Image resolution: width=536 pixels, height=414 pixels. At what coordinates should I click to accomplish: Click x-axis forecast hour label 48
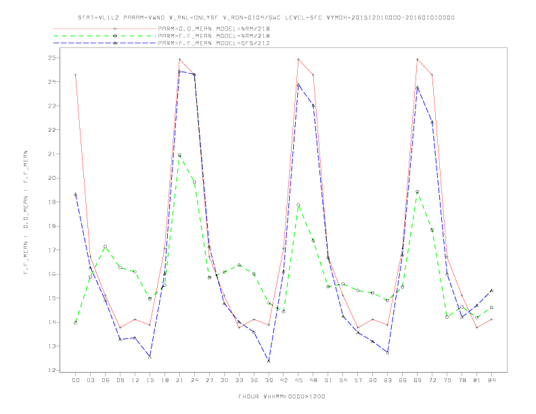[x=313, y=380]
